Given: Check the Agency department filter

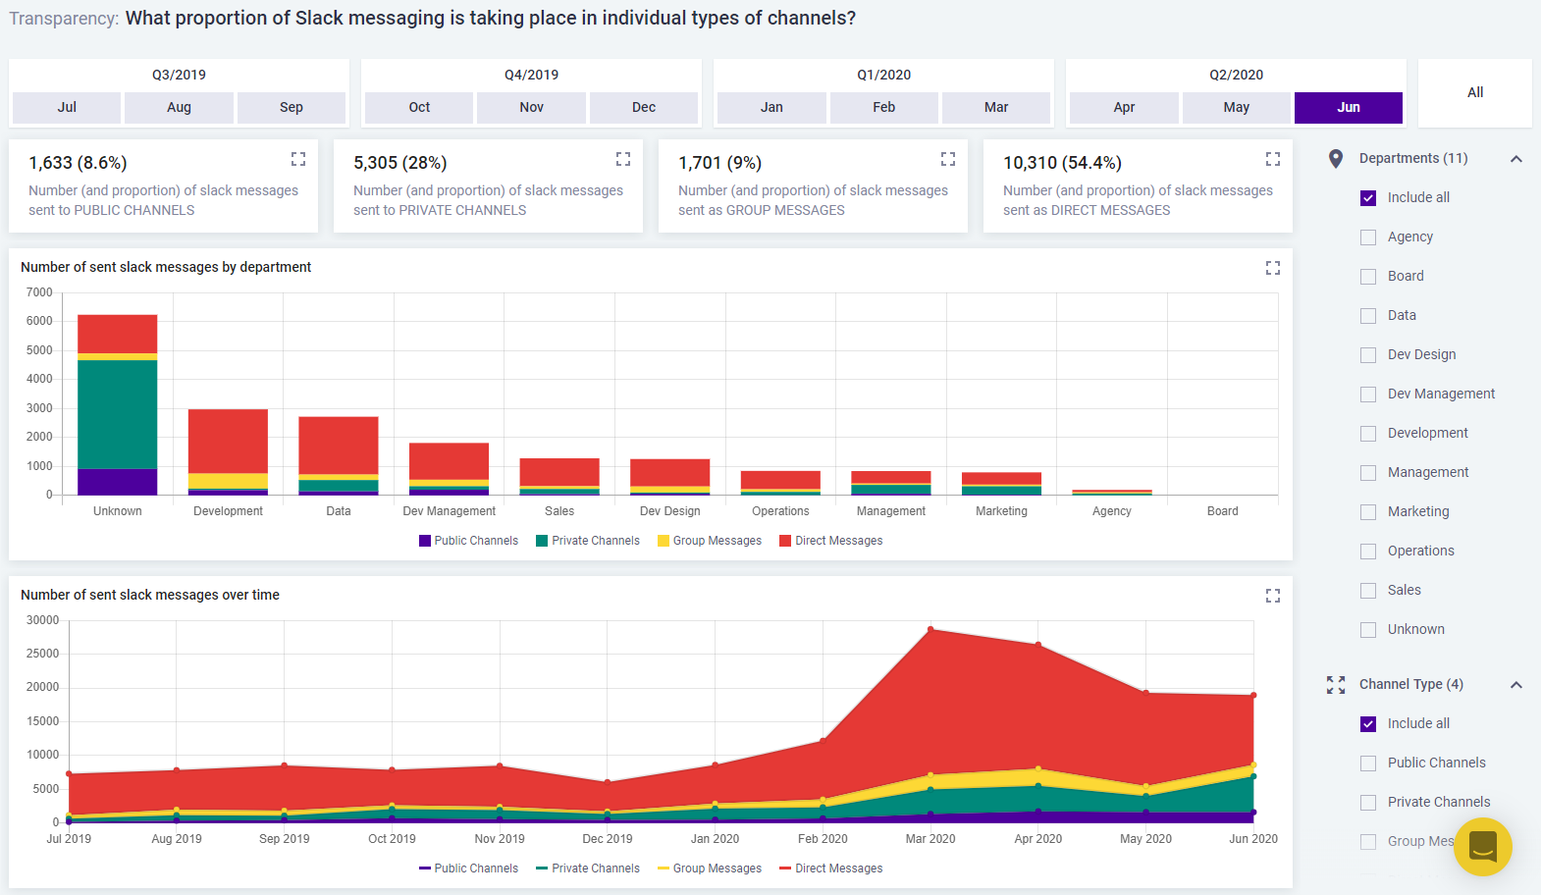Looking at the screenshot, I should tap(1368, 237).
